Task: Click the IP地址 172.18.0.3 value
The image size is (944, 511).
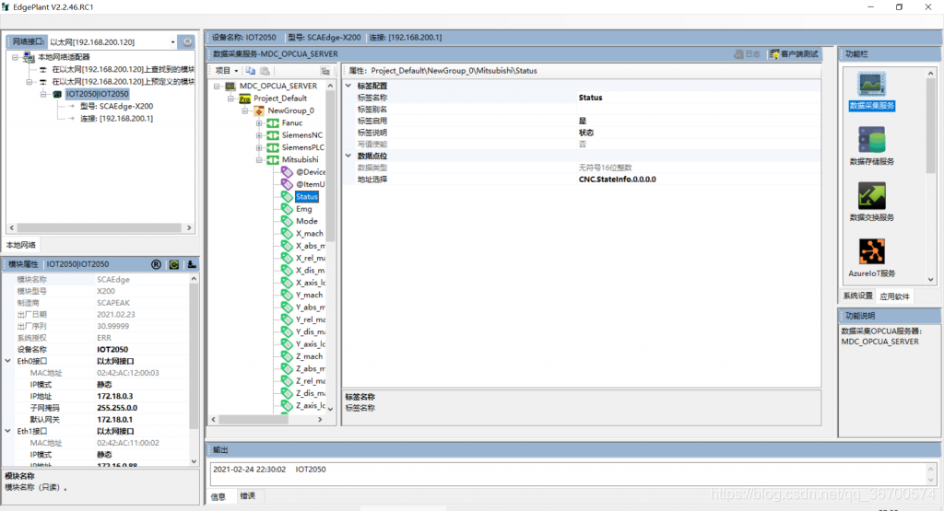Action: [x=115, y=396]
